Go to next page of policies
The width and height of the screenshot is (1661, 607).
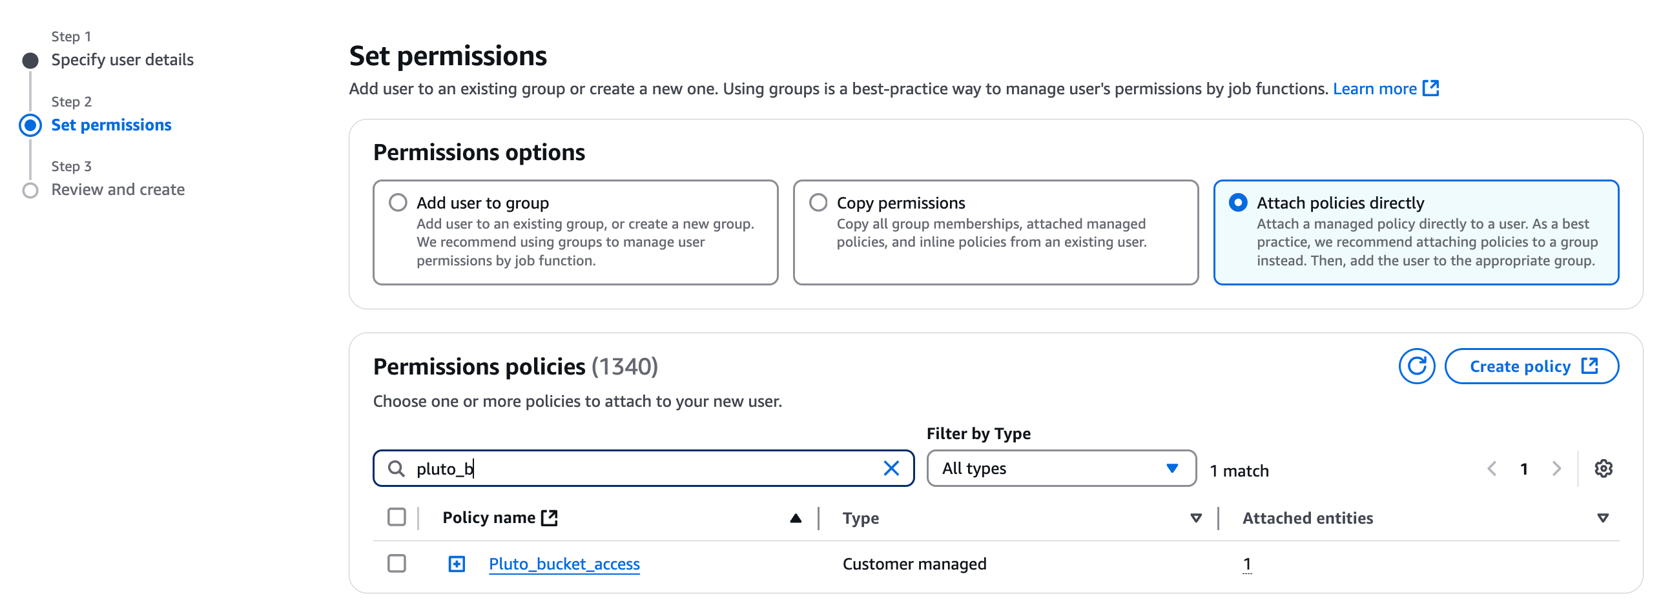[1557, 469]
